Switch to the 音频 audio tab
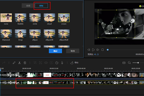 click(28, 6)
